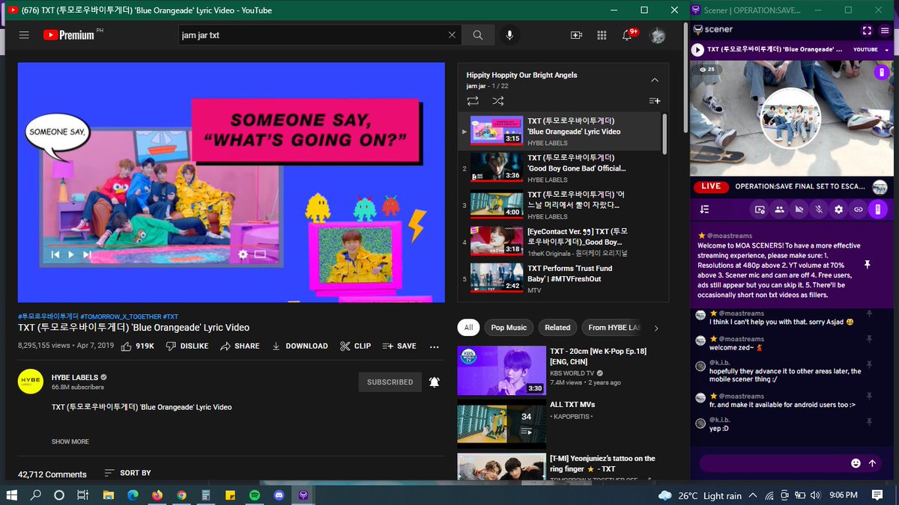Open HYBE LABELS channel name link
The height and width of the screenshot is (505, 899).
(75, 377)
